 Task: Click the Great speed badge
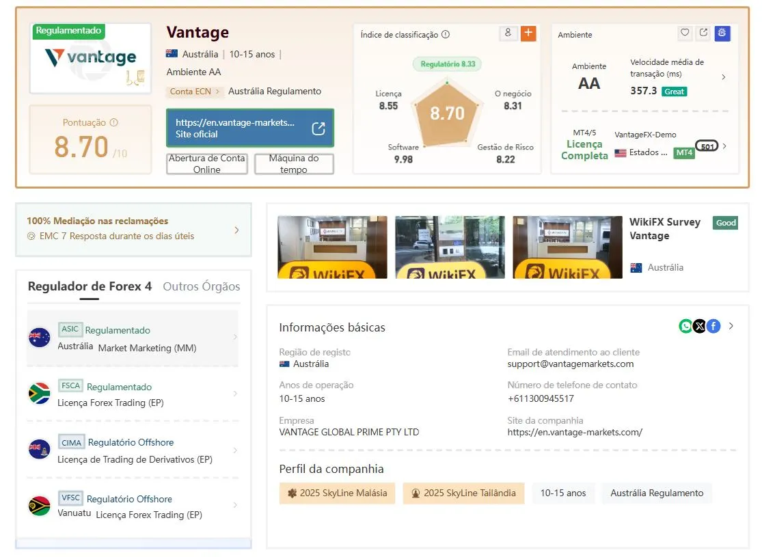click(674, 92)
